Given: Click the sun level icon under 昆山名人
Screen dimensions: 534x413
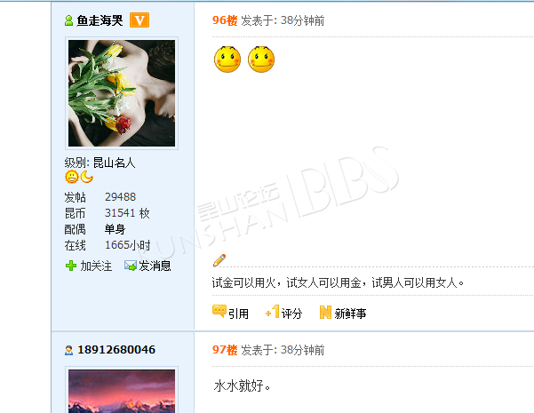Looking at the screenshot, I should pos(71,177).
